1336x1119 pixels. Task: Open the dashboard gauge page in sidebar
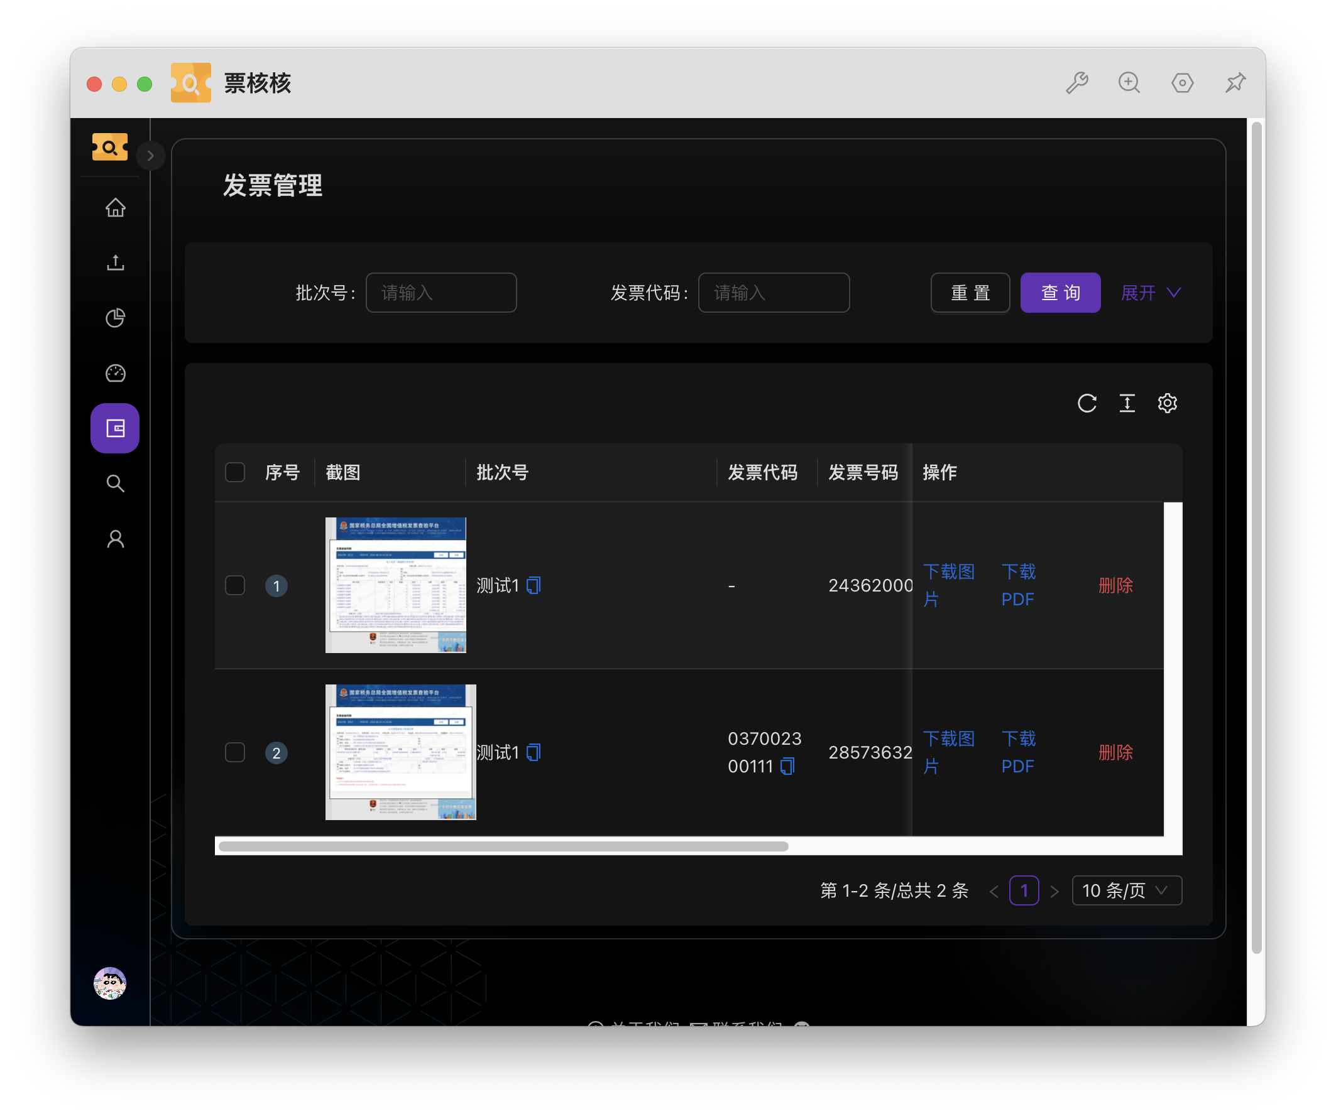115,373
